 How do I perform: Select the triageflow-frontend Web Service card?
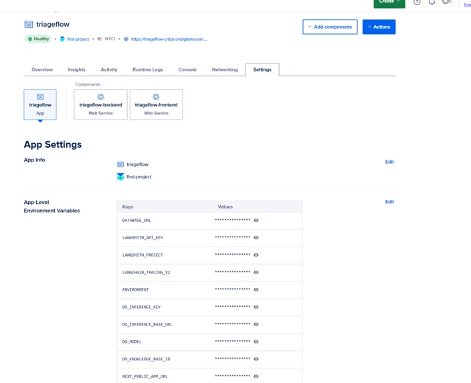(x=156, y=104)
